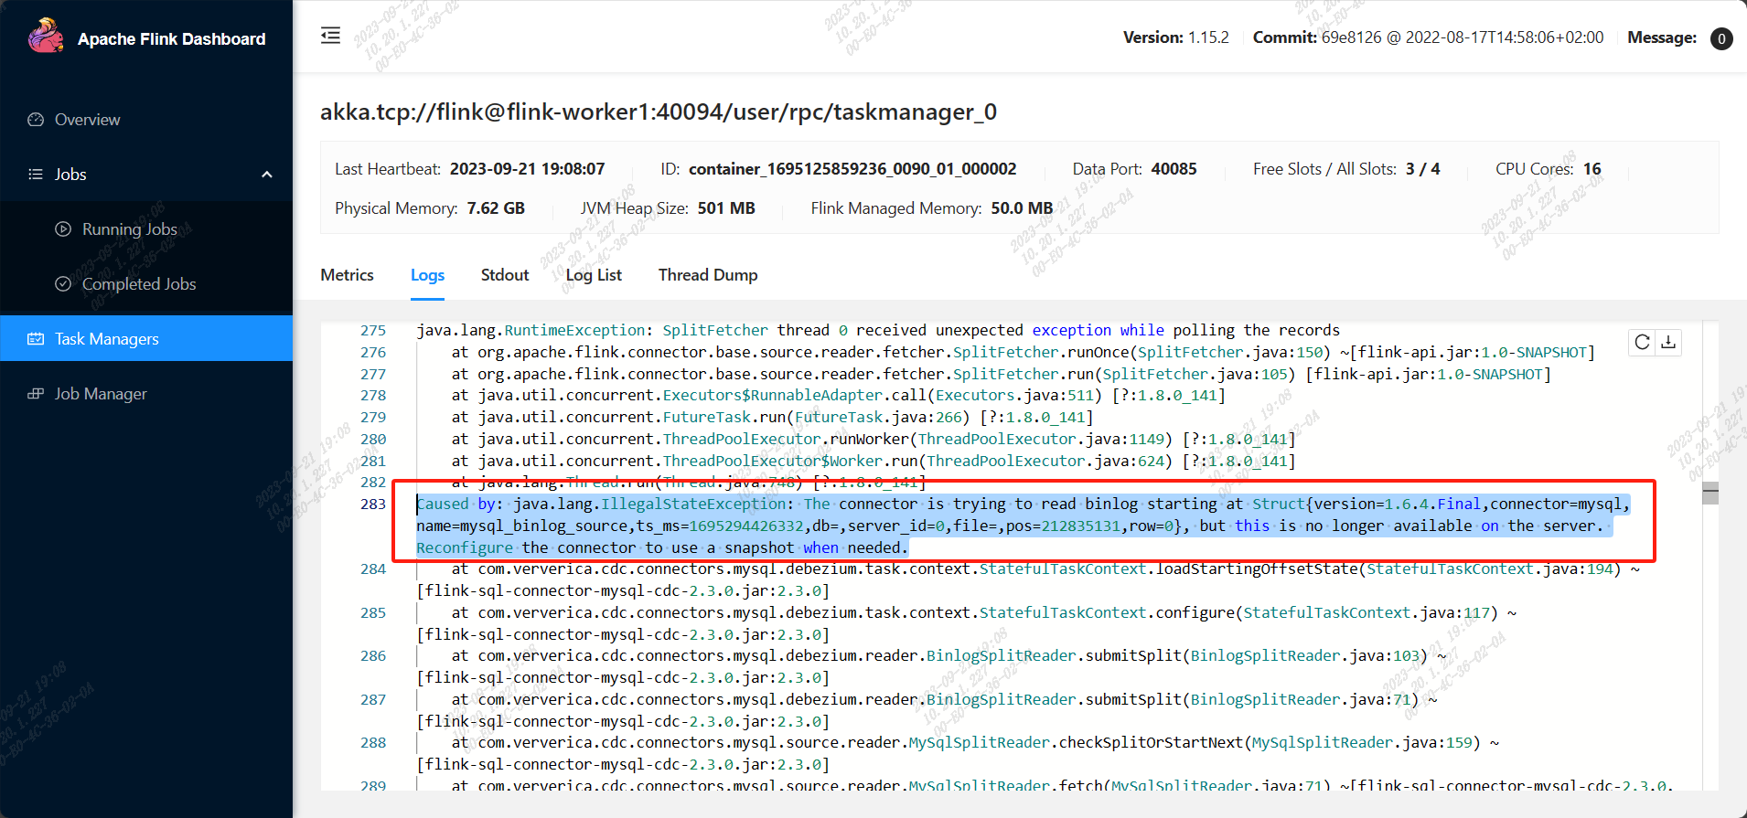Click the Free Slots value 3 / 4
This screenshot has width=1747, height=818.
point(1423,169)
